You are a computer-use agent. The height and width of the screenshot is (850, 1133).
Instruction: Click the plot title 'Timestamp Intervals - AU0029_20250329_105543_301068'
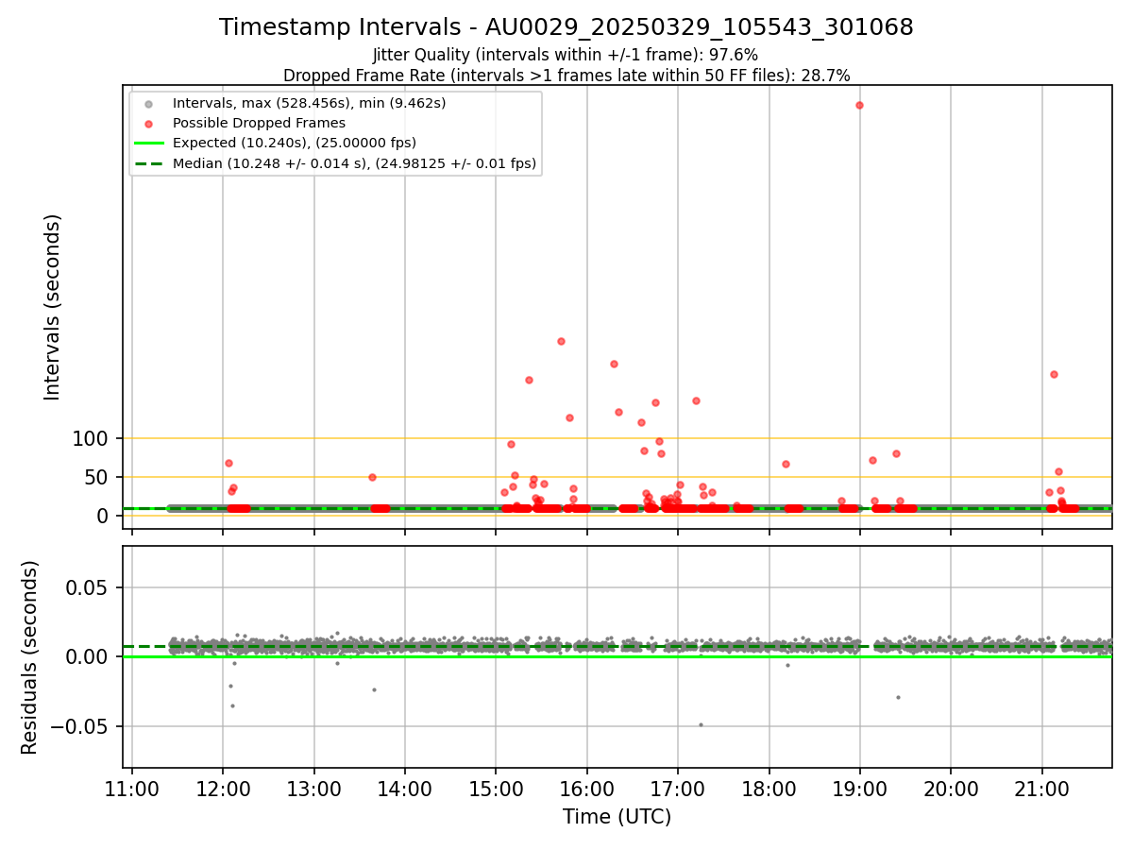[x=566, y=27]
